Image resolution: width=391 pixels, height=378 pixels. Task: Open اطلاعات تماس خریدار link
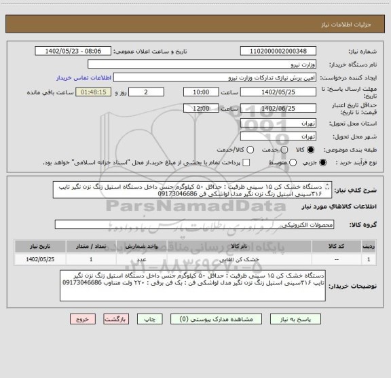83,78
